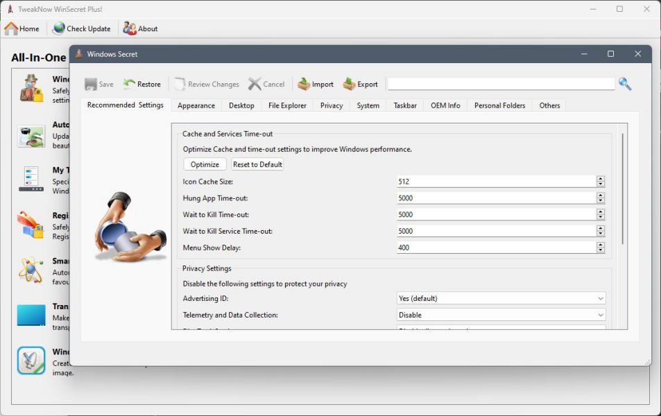Open the bottom sidebar pen-and-check icon
Viewport: 661px width, 416px height.
point(31,361)
